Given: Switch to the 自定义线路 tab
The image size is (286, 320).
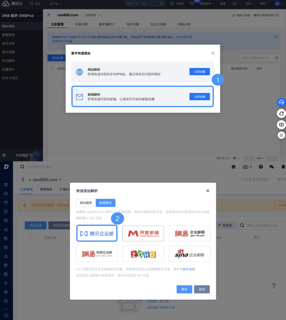Looking at the screenshot, I should [158, 24].
